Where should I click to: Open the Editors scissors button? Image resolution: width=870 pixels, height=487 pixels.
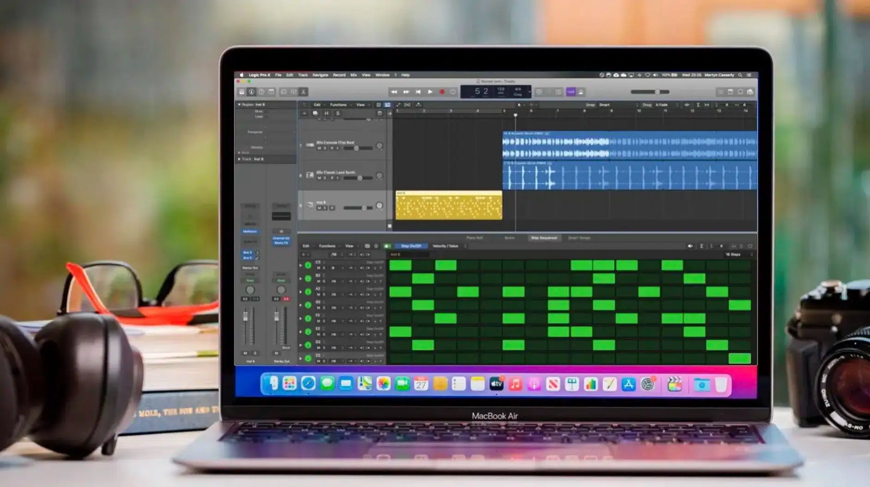(303, 92)
